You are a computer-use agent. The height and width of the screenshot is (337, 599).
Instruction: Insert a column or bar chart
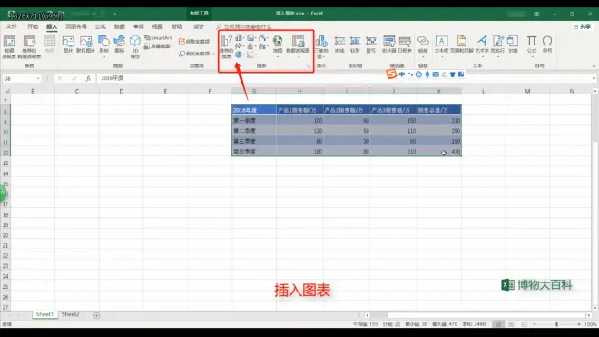tap(239, 38)
